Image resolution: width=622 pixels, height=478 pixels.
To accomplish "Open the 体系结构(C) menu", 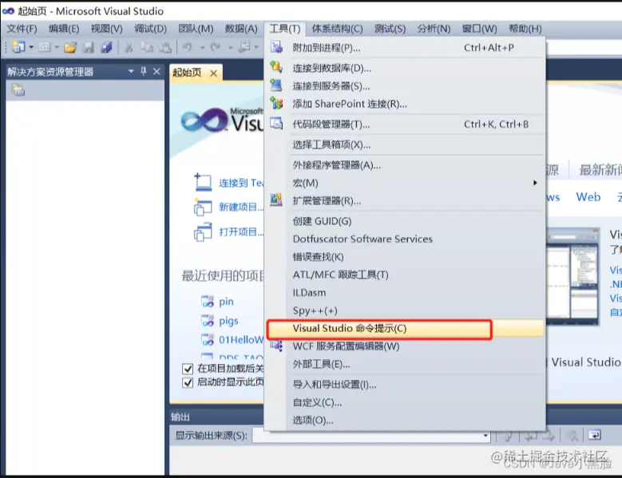I will pyautogui.click(x=337, y=29).
